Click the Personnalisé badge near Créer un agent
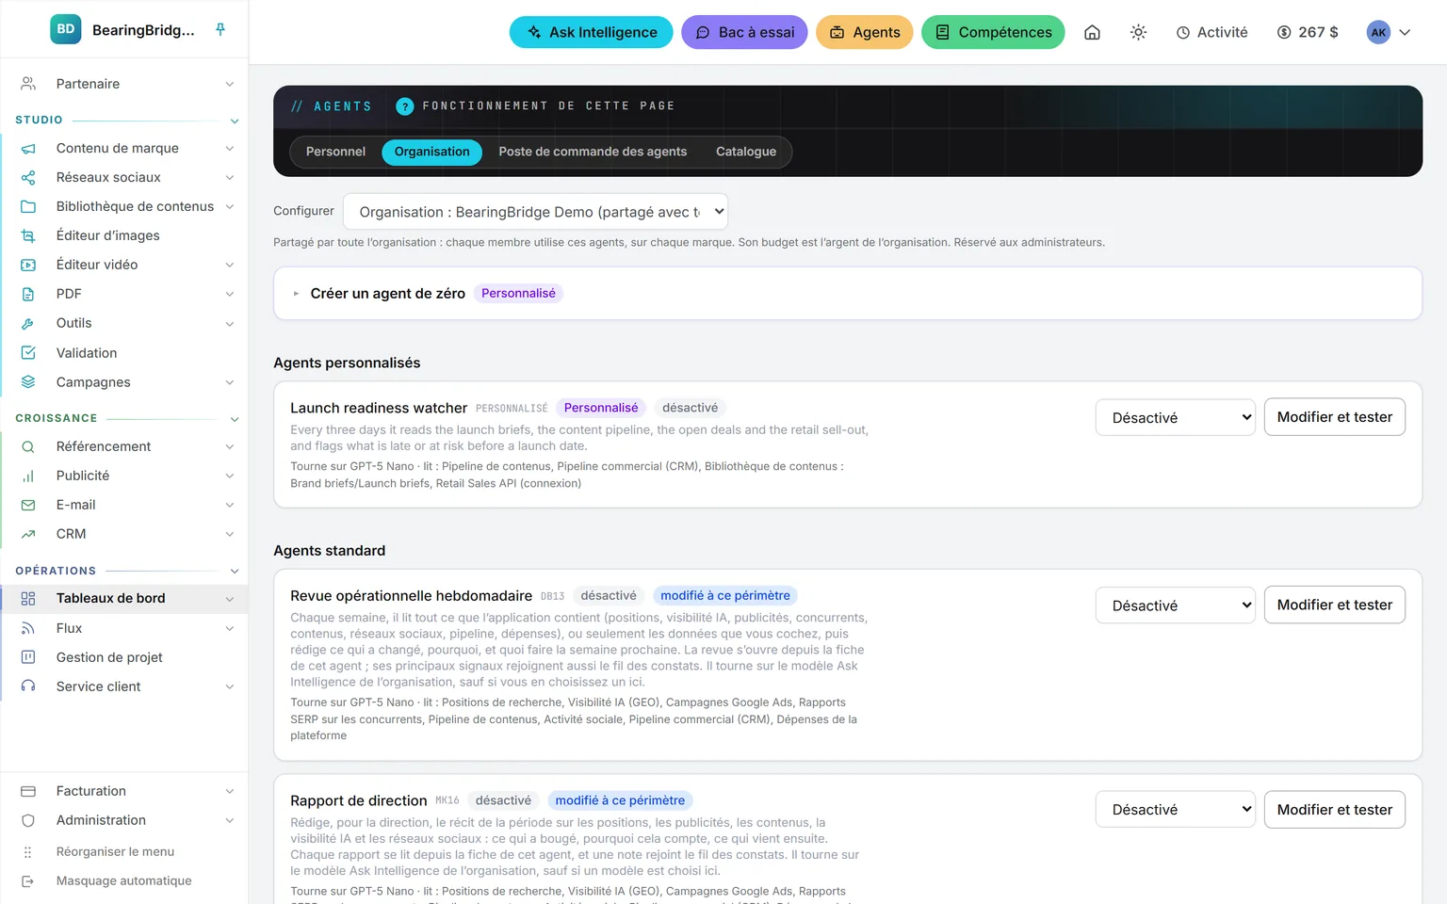 pyautogui.click(x=518, y=293)
